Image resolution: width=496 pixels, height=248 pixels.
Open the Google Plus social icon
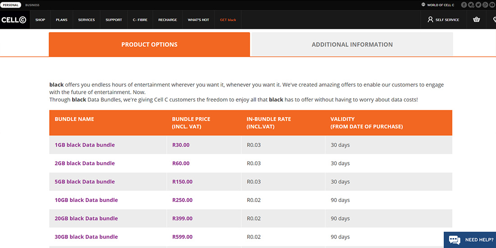(x=485, y=5)
